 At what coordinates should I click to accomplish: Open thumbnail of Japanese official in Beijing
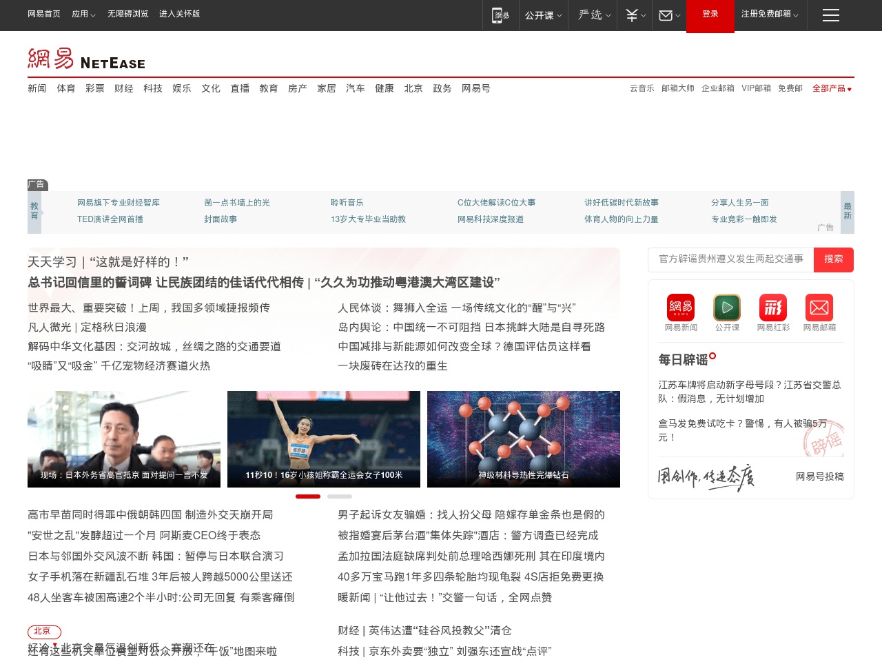[x=124, y=439]
